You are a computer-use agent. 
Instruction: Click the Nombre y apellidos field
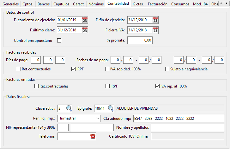tap(187, 127)
